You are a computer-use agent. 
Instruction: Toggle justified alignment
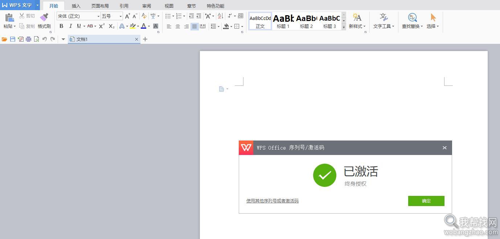coord(194,26)
